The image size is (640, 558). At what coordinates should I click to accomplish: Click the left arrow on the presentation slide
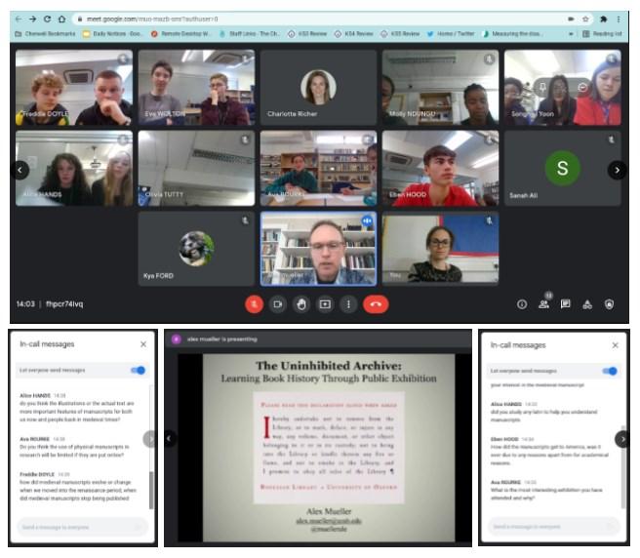click(x=169, y=438)
